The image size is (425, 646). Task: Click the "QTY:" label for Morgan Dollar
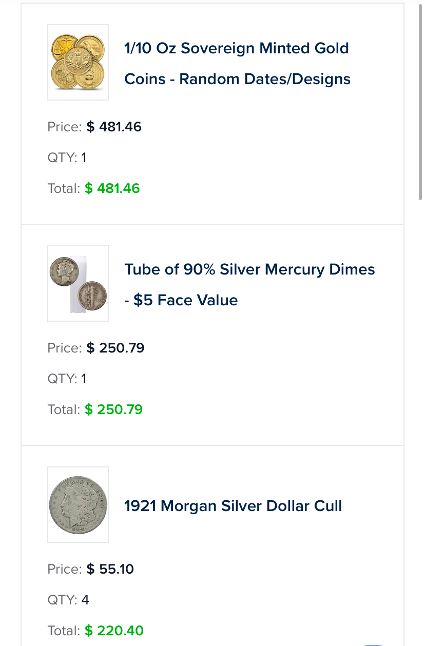pos(62,600)
